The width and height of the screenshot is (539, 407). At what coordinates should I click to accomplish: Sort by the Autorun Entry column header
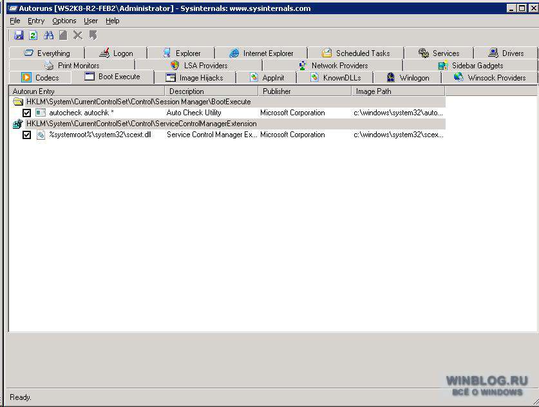tap(87, 91)
